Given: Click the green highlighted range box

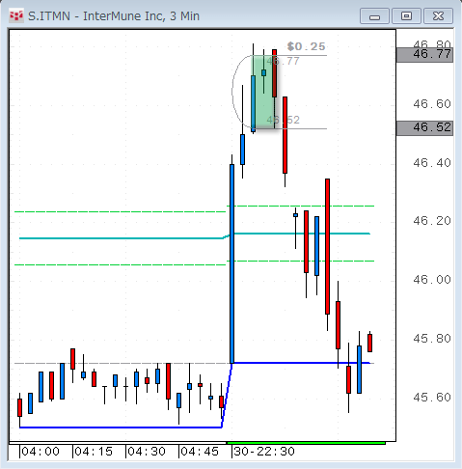Looking at the screenshot, I should (x=263, y=93).
